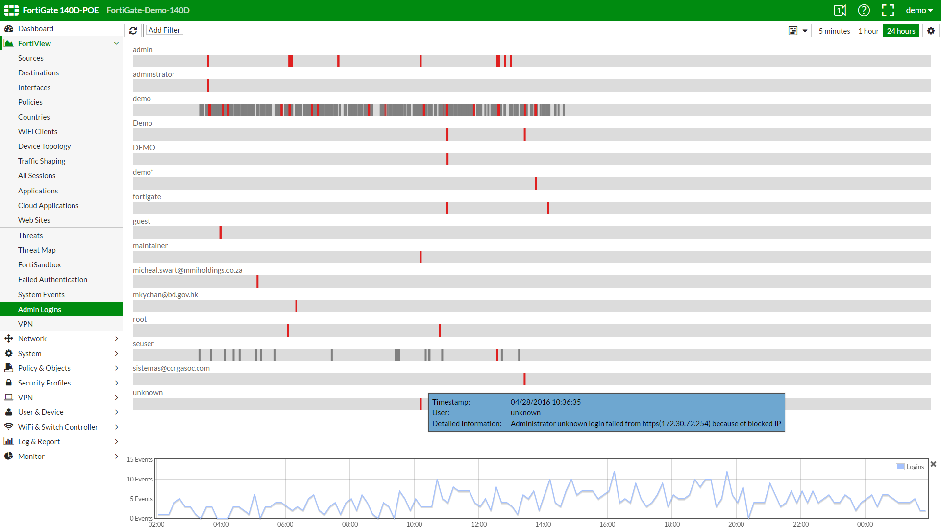Viewport: 941px width, 529px height.
Task: Toggle fullscreen mode icon in header
Action: [x=888, y=10]
